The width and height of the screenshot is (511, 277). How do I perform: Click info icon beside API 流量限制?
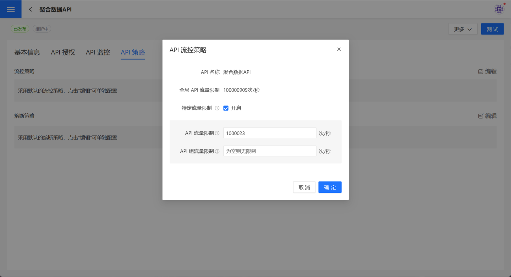click(x=217, y=133)
